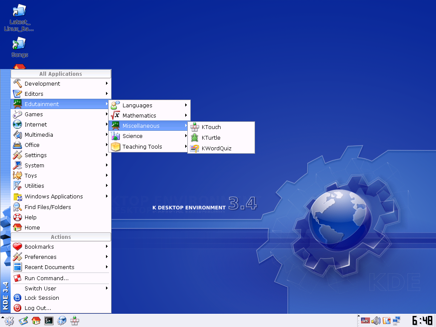Click the Home house icon in panel
This screenshot has height=327, width=436.
coord(36,321)
